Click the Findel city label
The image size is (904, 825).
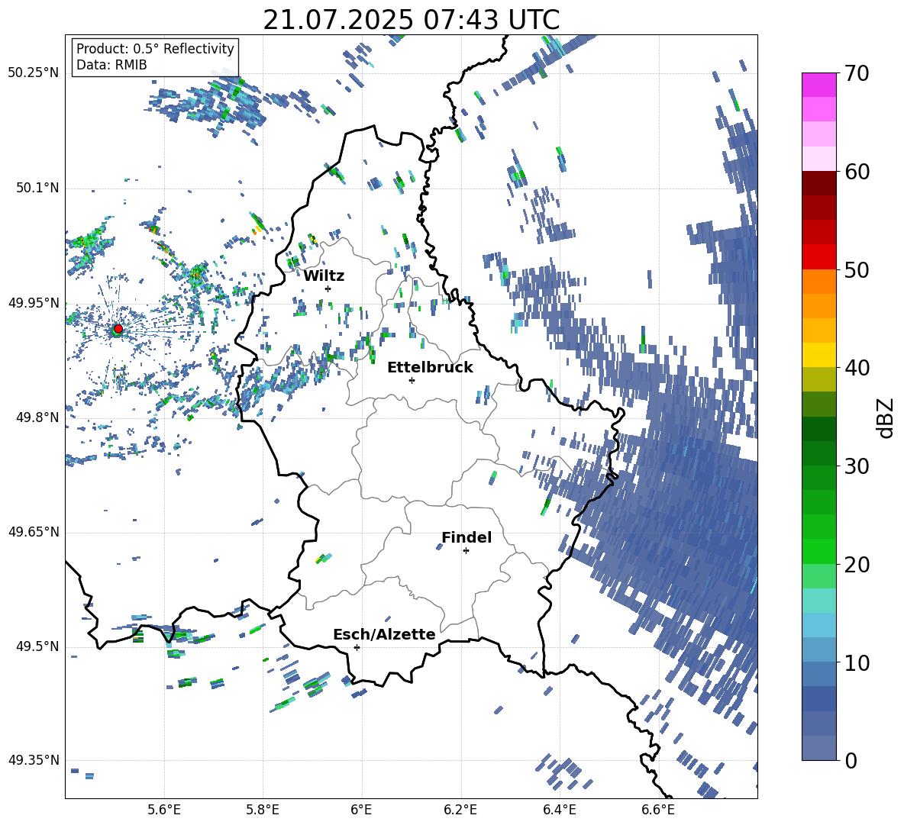[467, 537]
